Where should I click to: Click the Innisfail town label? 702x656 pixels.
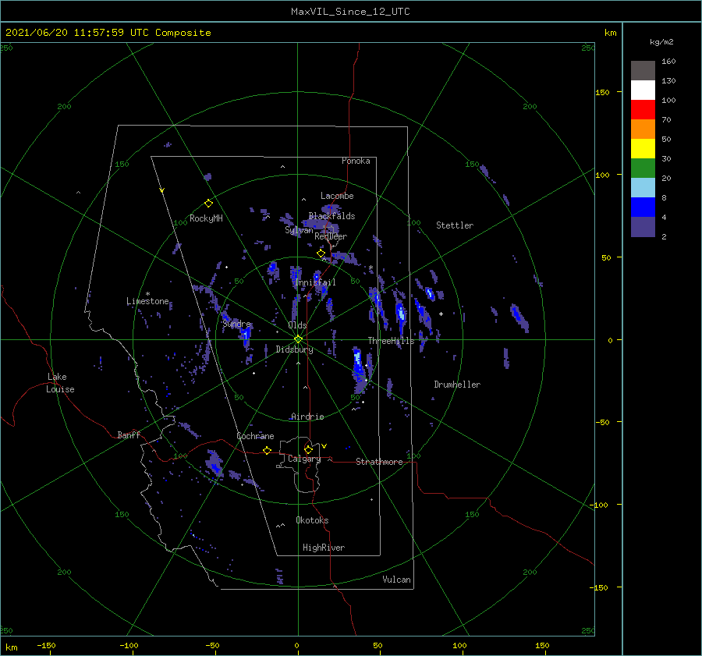click(x=315, y=282)
